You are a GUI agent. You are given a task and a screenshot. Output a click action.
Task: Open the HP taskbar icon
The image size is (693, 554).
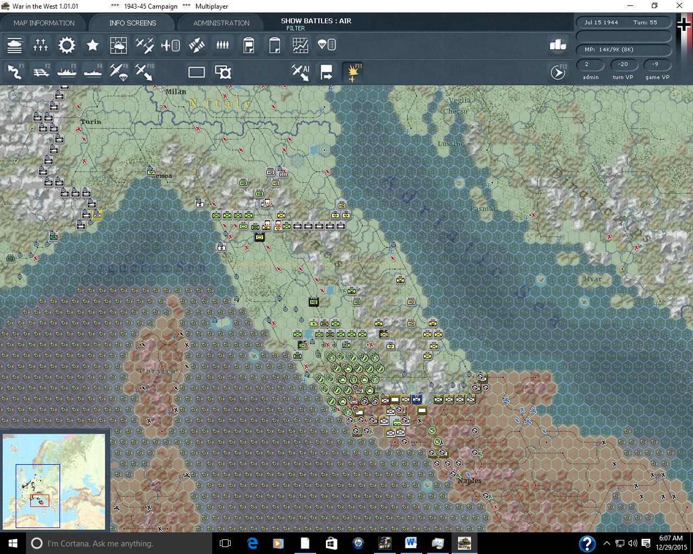pos(358,543)
